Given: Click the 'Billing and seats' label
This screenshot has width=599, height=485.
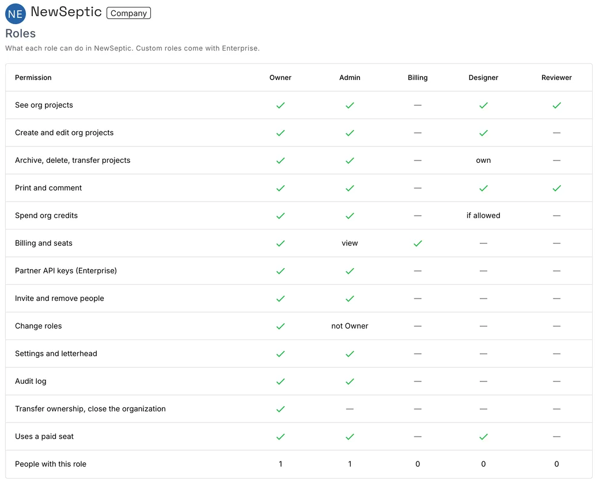Looking at the screenshot, I should [44, 243].
